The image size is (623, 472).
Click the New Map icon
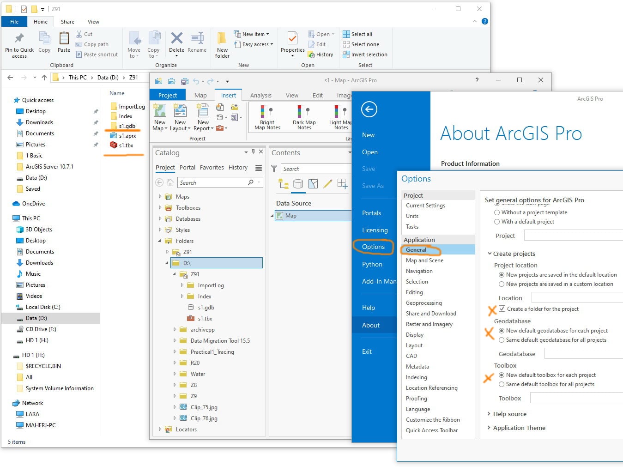click(160, 111)
